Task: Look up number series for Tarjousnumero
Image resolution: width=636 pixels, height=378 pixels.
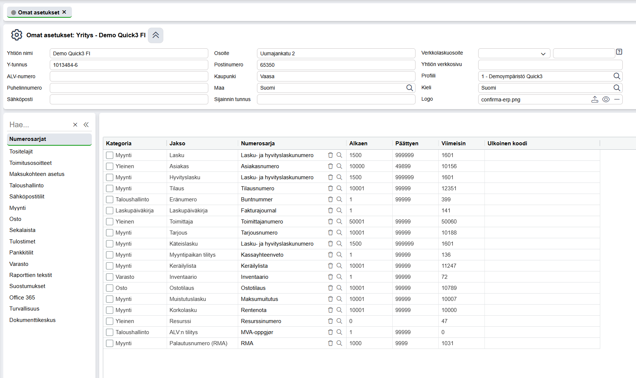Action: point(339,233)
